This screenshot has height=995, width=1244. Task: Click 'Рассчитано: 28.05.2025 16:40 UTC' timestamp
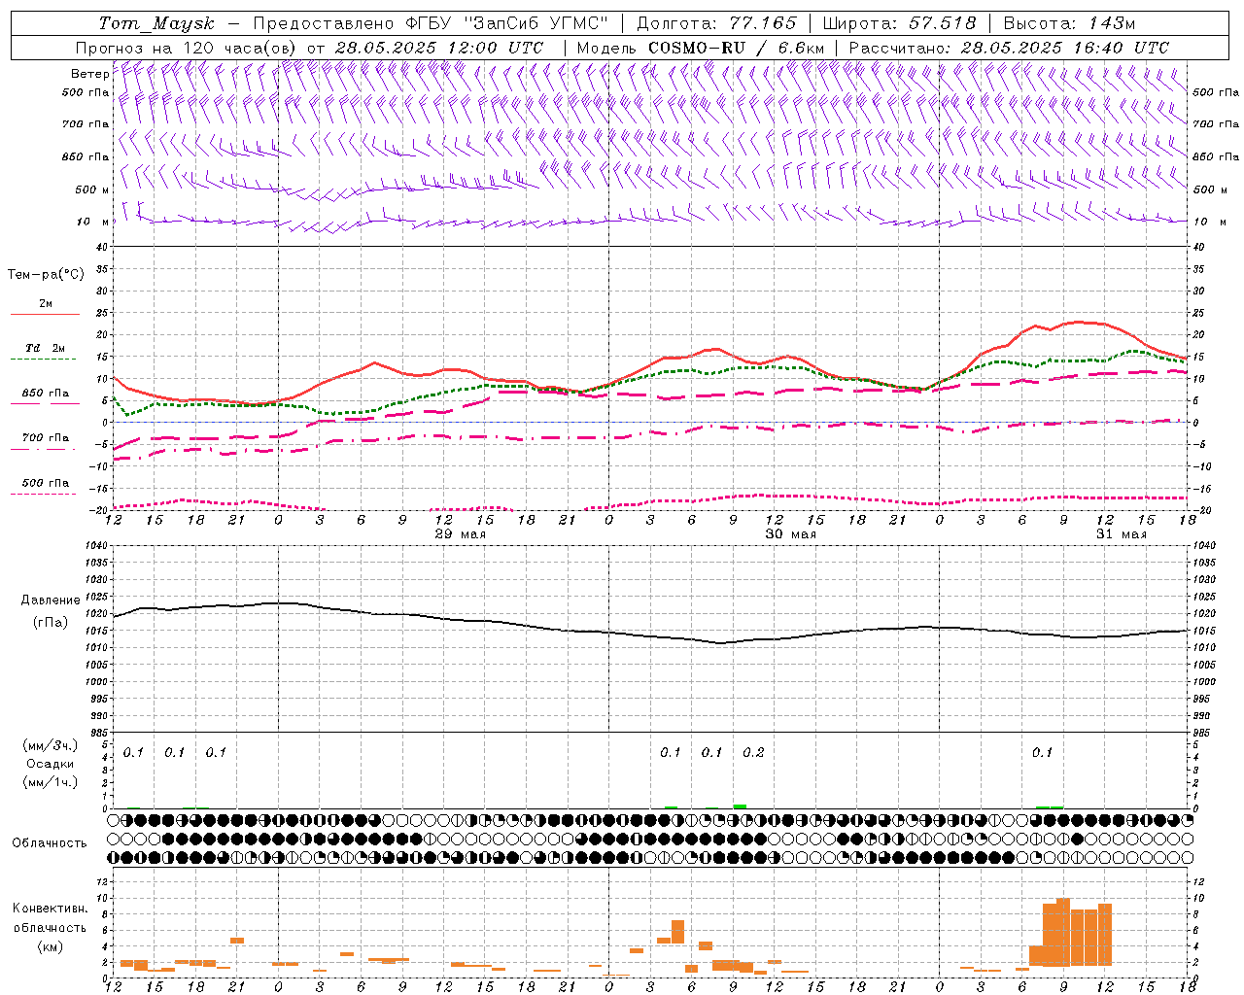tap(1009, 48)
